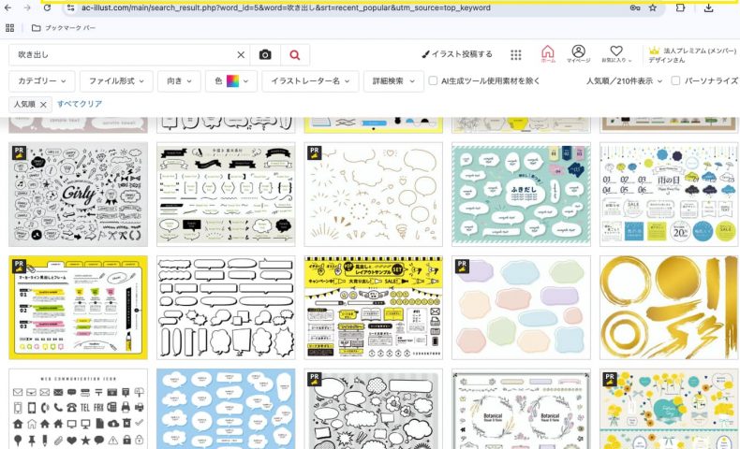Open the yellow marker frame thumbnail
The width and height of the screenshot is (740, 449).
pyautogui.click(x=79, y=308)
